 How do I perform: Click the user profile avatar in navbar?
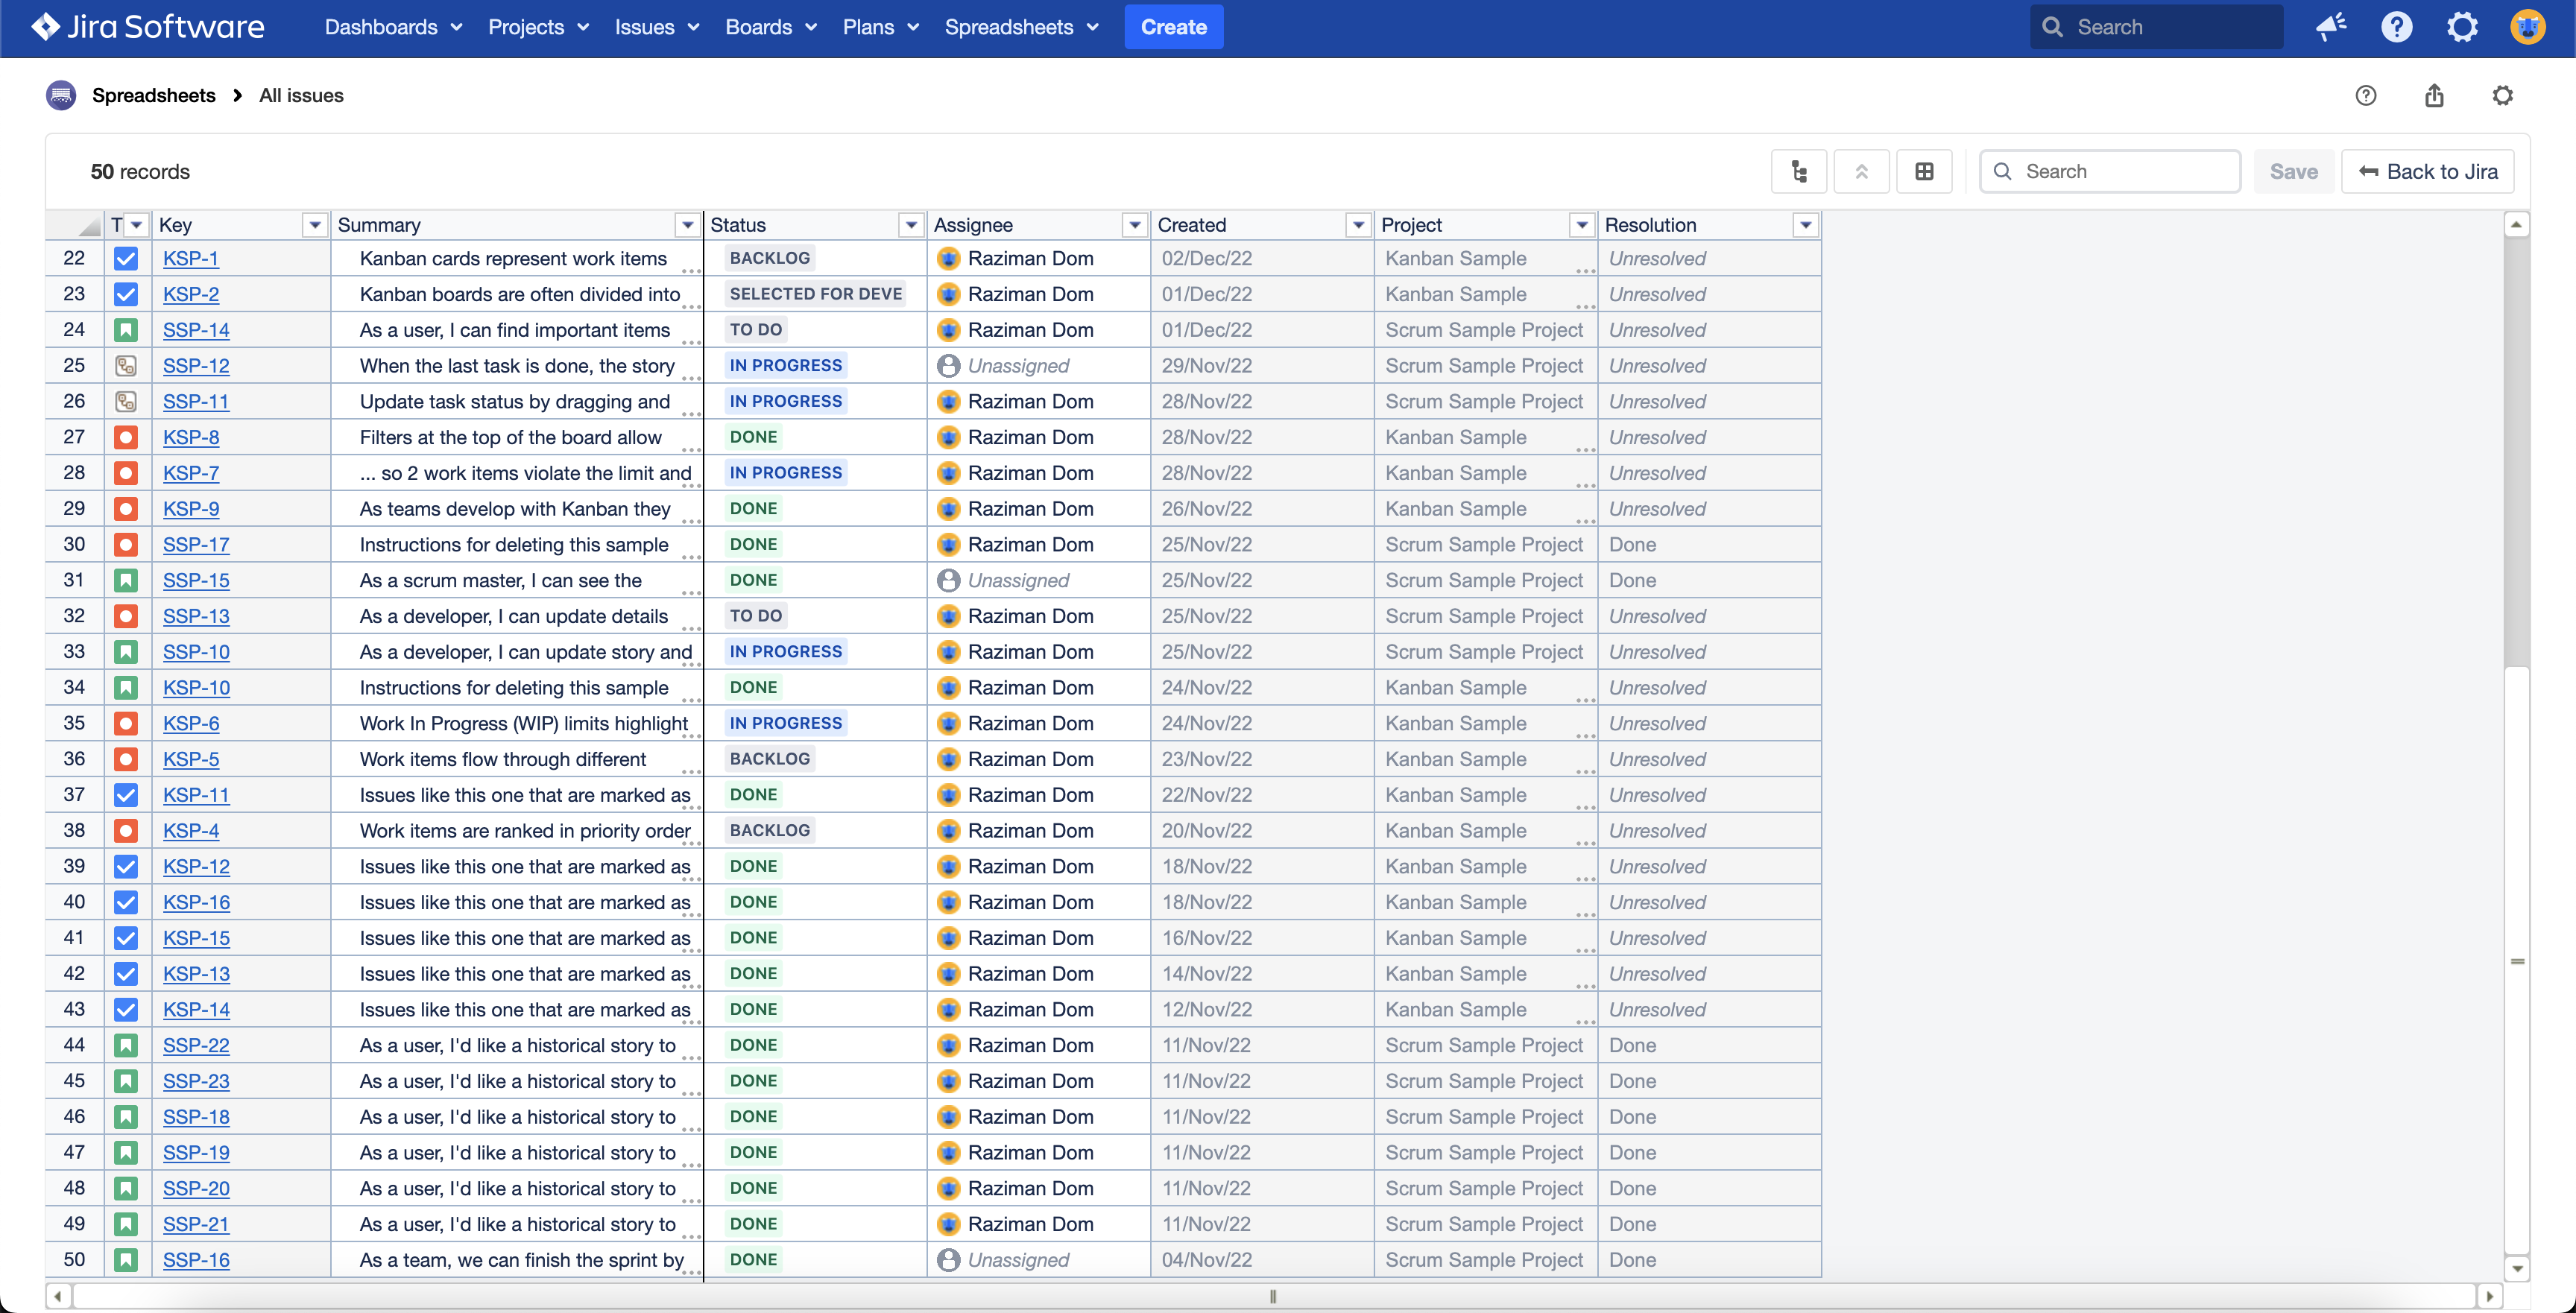[2527, 27]
